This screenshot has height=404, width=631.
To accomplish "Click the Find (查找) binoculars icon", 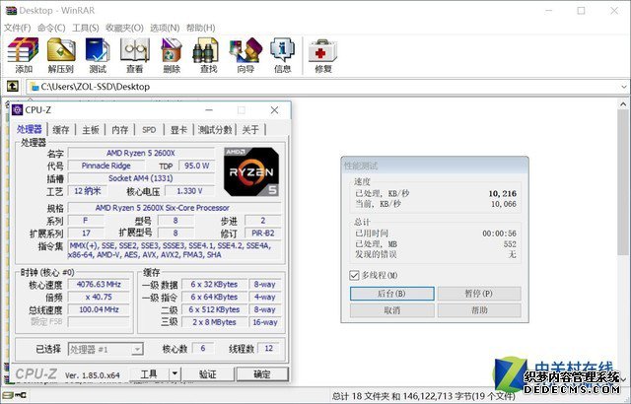I will pos(208,55).
